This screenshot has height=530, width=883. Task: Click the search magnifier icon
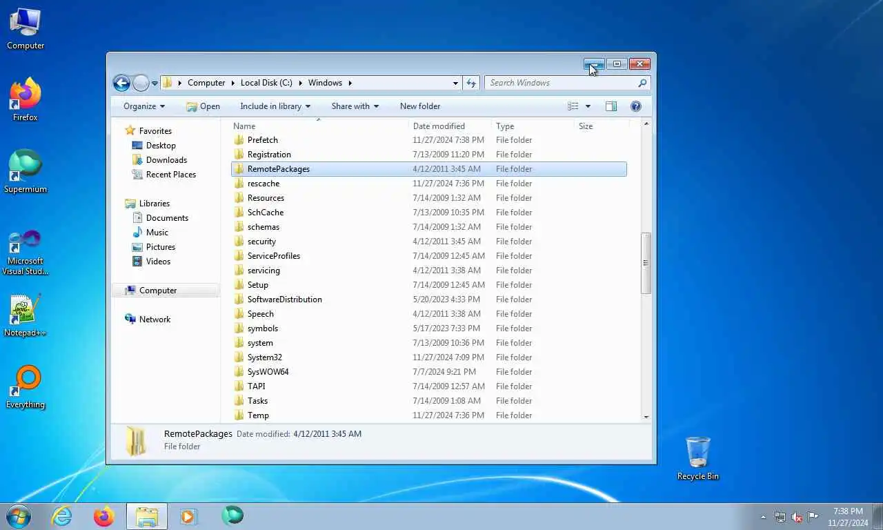642,83
